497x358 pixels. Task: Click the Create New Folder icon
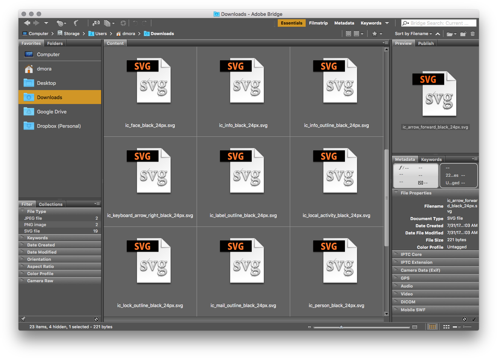click(463, 34)
